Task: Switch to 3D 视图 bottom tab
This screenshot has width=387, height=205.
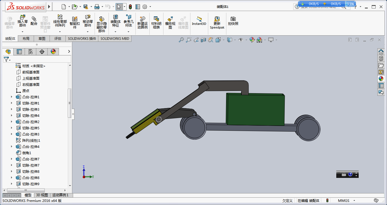Action: pyautogui.click(x=42, y=195)
